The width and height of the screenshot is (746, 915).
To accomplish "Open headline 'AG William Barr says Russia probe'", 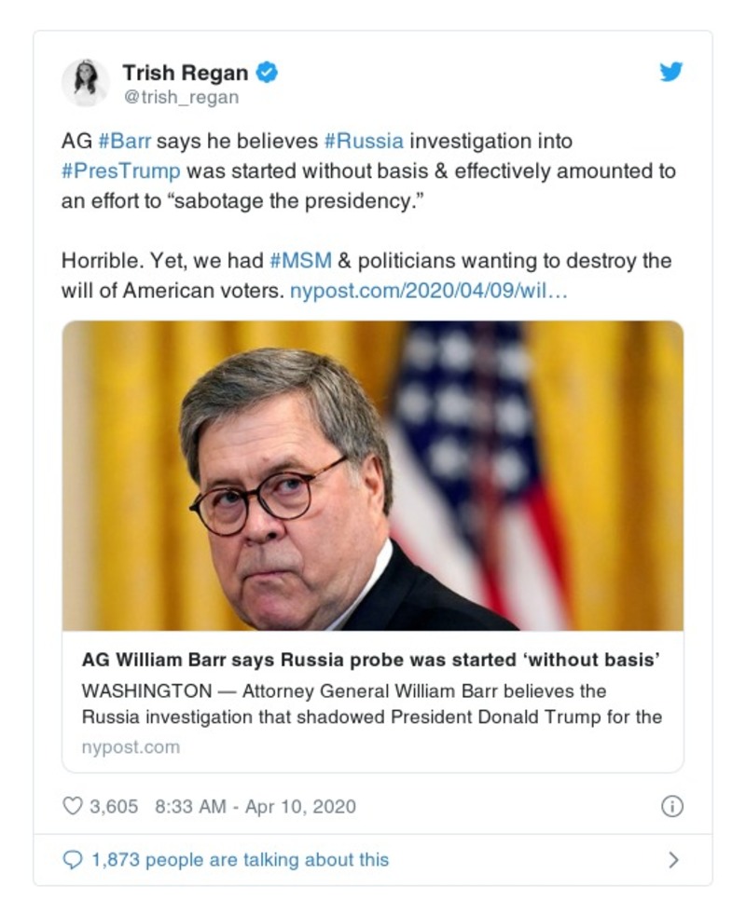I will pyautogui.click(x=371, y=660).
